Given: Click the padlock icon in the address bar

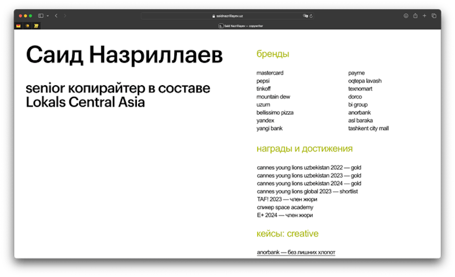Looking at the screenshot, I should pos(213,16).
